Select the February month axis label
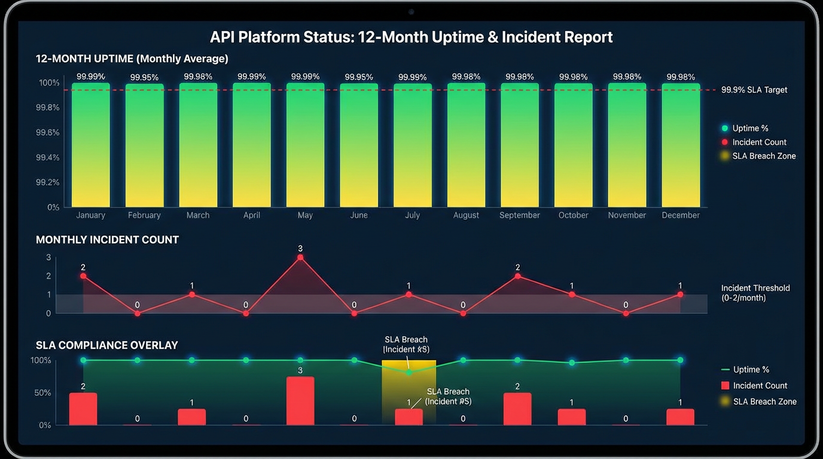This screenshot has height=459, width=823. (x=144, y=215)
